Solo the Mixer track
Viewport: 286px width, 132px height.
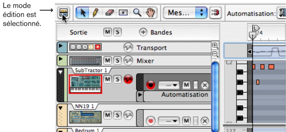[117, 61]
